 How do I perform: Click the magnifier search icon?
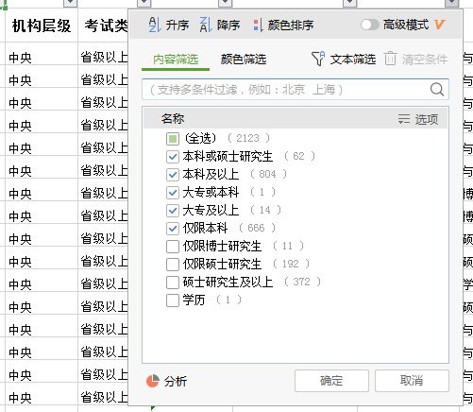[x=437, y=90]
